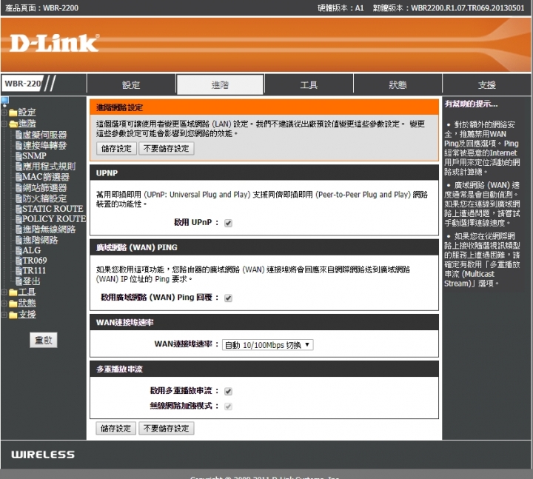Click page icon beside SNMP

(19, 156)
